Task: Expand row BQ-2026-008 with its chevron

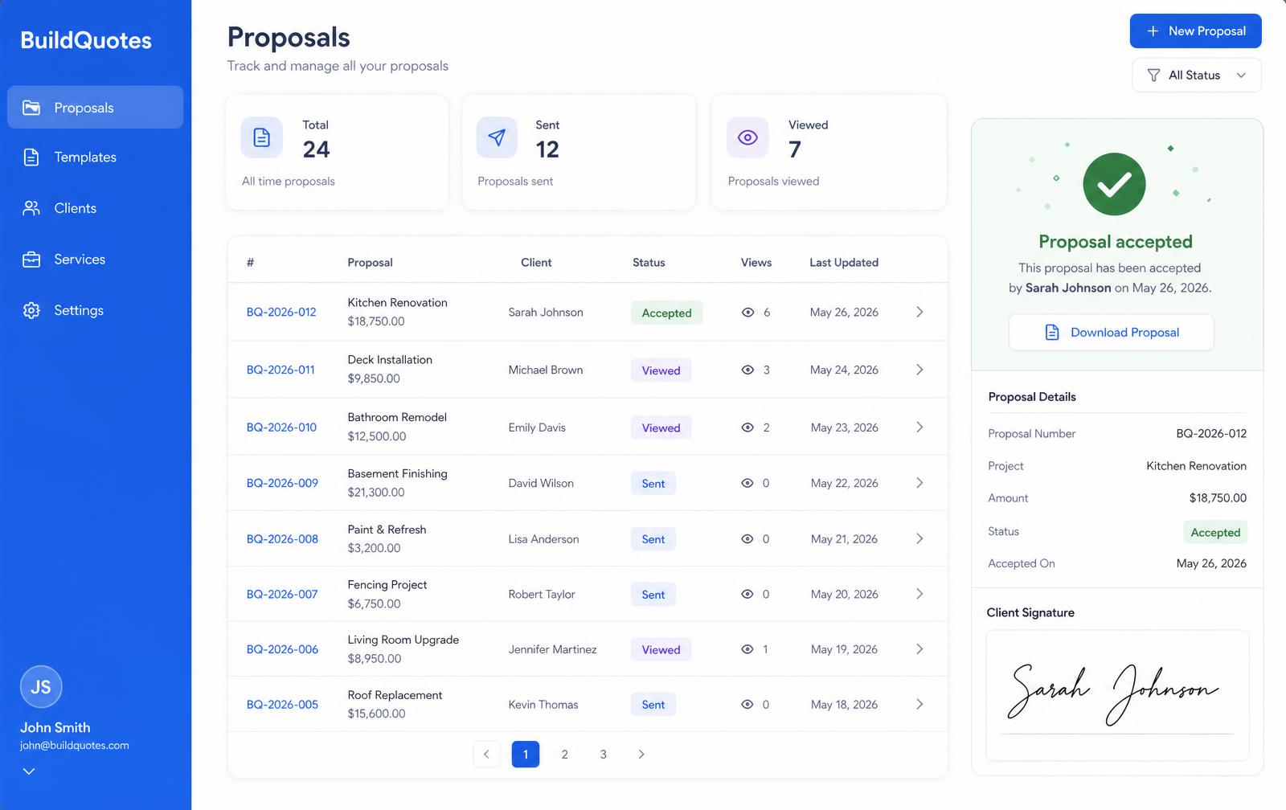Action: (919, 538)
